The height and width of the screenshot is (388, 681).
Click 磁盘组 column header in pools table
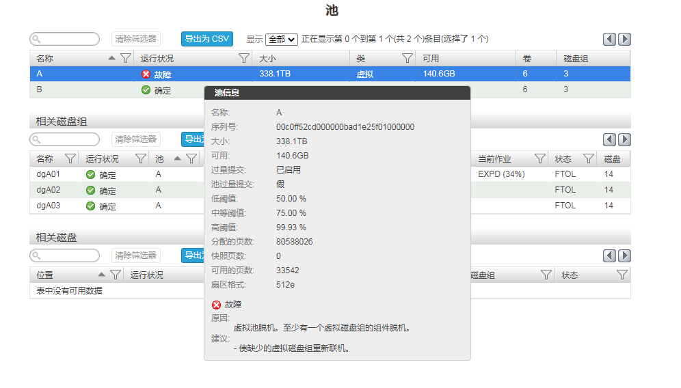[x=576, y=59]
